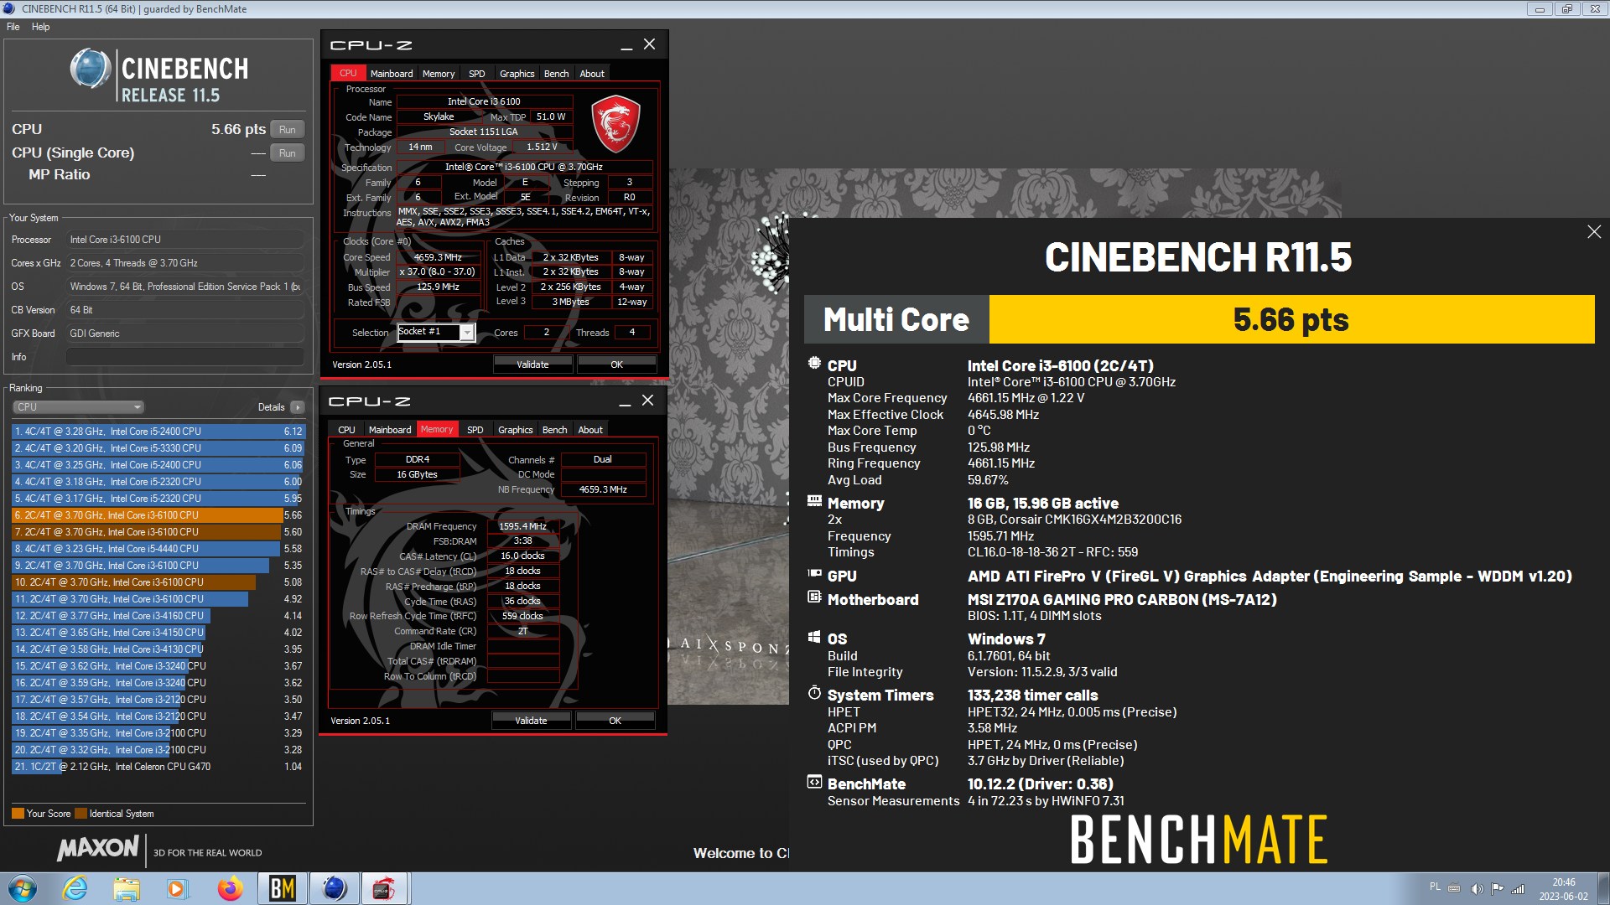This screenshot has width=1610, height=905.
Task: Select ranking row 6 i3-6100 5.66
Action: pos(158,515)
